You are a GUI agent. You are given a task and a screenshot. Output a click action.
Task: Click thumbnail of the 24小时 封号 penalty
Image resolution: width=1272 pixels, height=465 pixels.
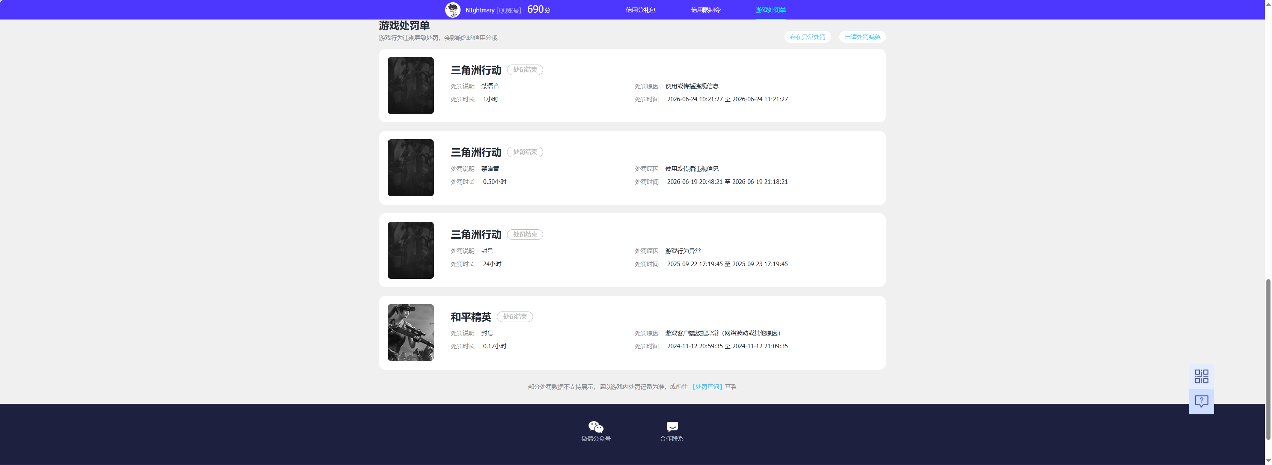pyautogui.click(x=410, y=250)
